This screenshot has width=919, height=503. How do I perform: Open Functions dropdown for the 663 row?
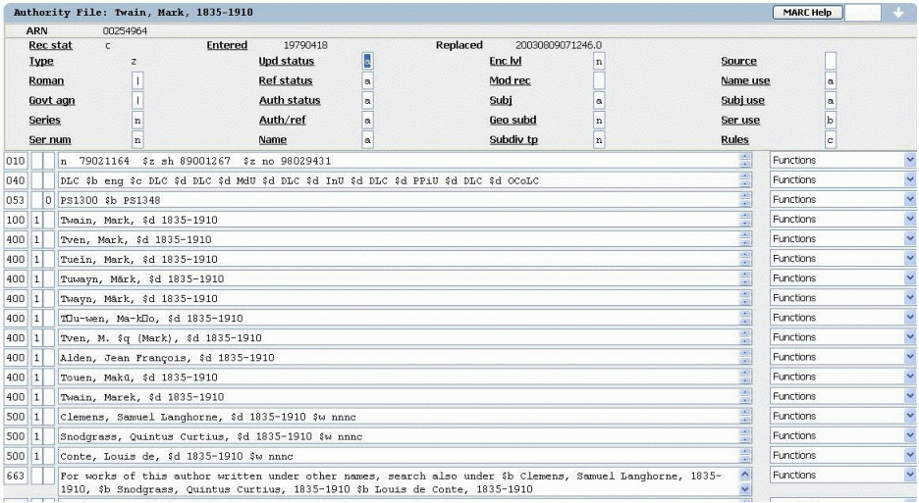841,476
